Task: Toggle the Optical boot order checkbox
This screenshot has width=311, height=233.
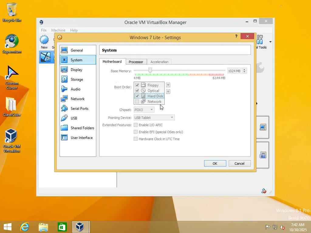Action: (x=137, y=90)
